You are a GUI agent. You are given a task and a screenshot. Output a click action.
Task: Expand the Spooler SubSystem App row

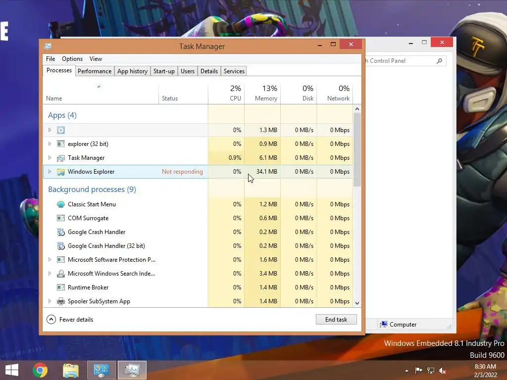coord(50,301)
